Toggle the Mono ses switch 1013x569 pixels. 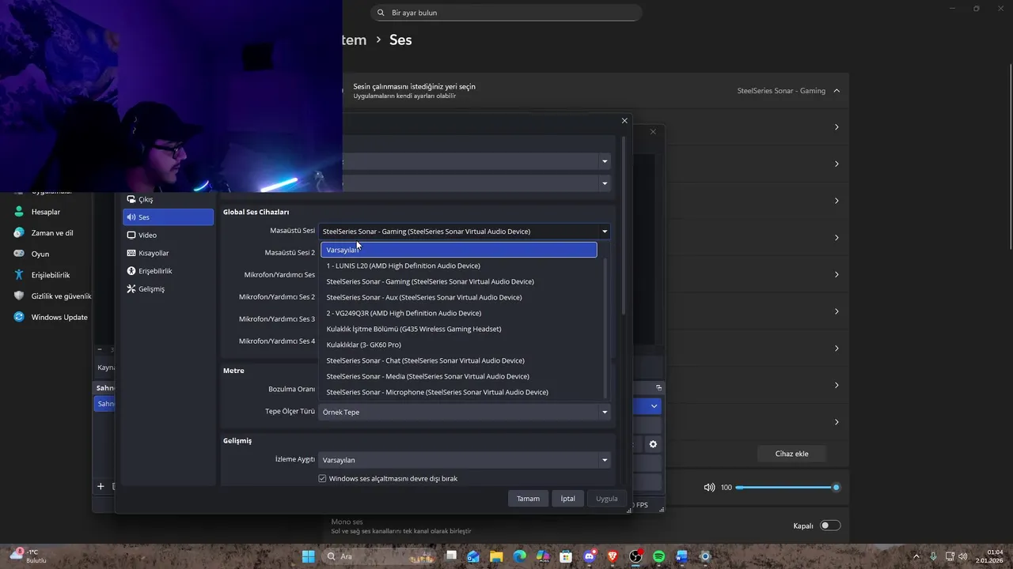(x=829, y=526)
